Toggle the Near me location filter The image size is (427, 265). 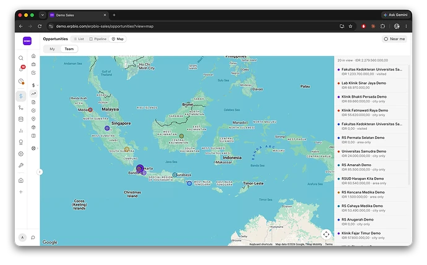pos(394,39)
